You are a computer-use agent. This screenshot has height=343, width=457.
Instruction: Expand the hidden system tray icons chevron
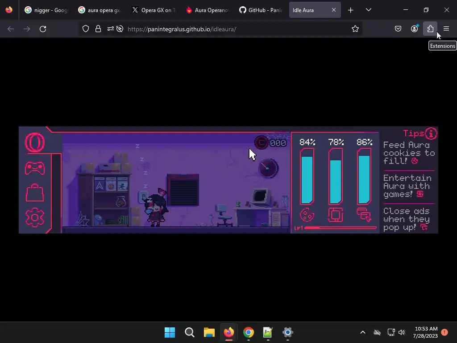click(363, 332)
